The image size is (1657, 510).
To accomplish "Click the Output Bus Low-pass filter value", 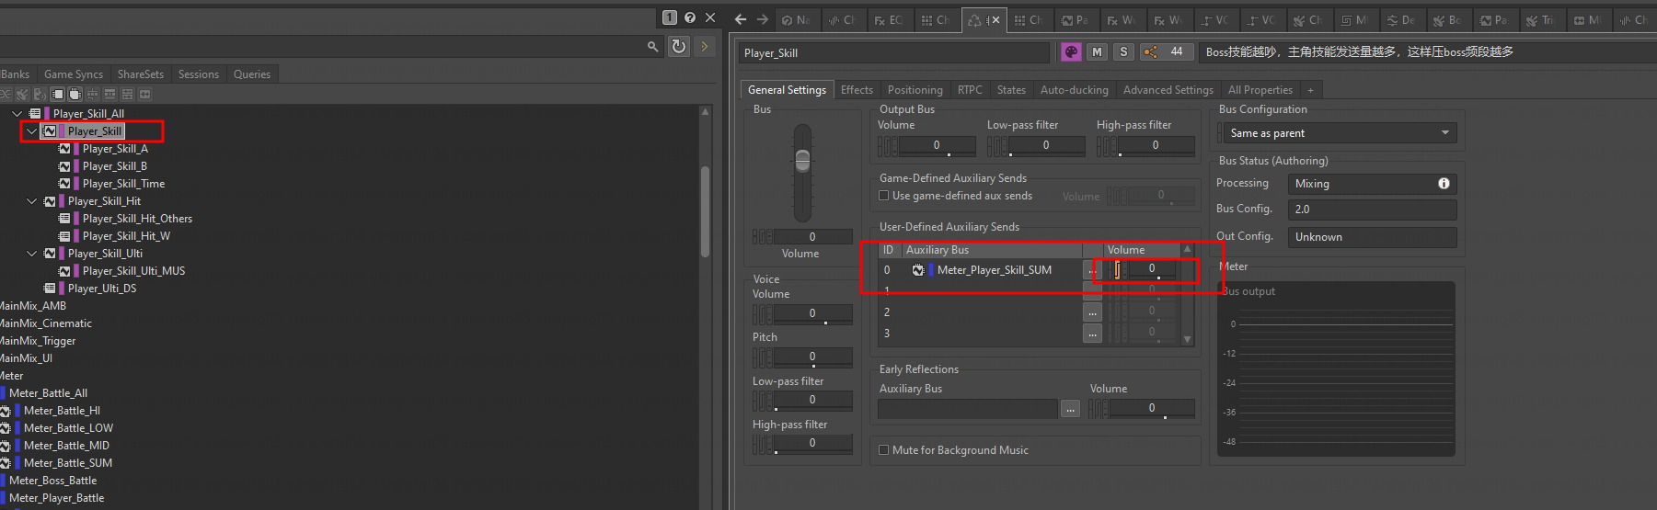I will [x=1046, y=146].
